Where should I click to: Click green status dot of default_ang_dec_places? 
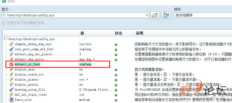pos(116,55)
